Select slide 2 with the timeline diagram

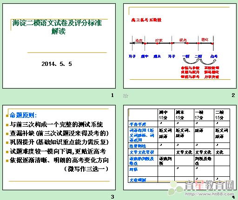pos(180,46)
